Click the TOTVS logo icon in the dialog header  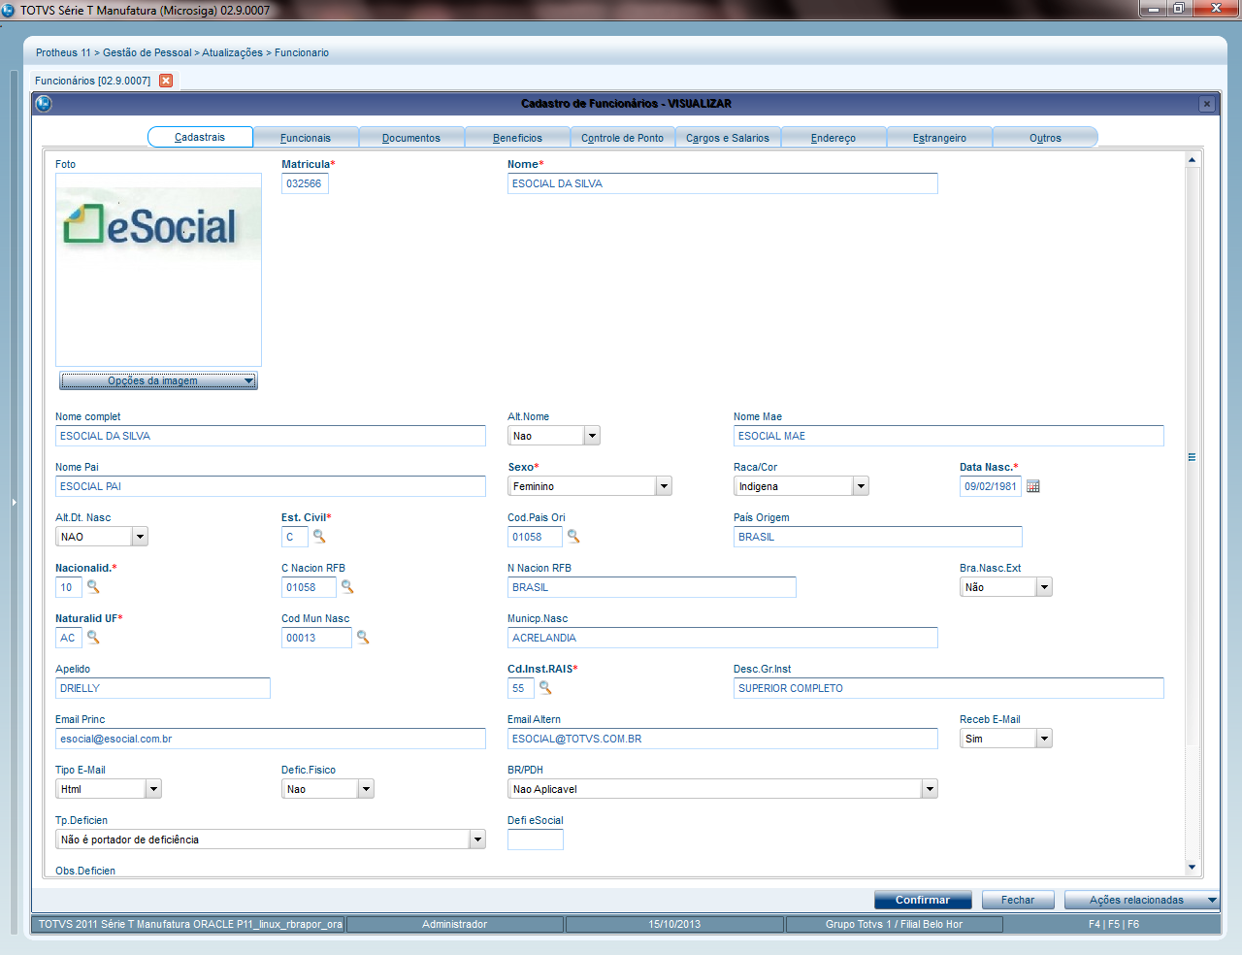pos(44,103)
